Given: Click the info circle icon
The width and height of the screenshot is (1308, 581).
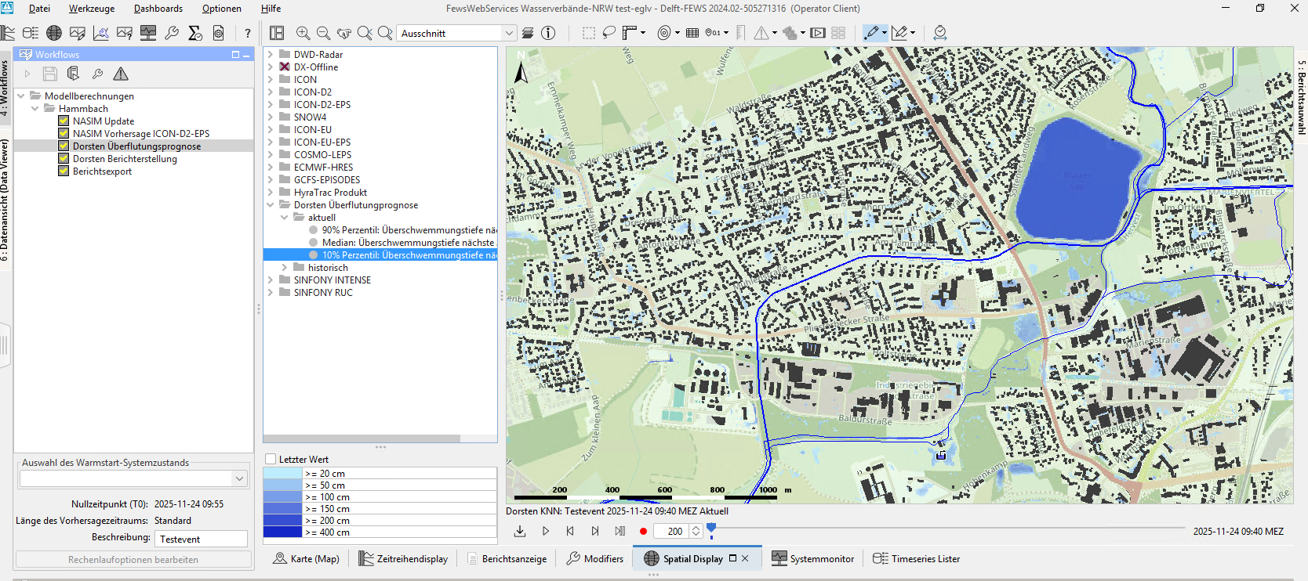Looking at the screenshot, I should [x=549, y=33].
